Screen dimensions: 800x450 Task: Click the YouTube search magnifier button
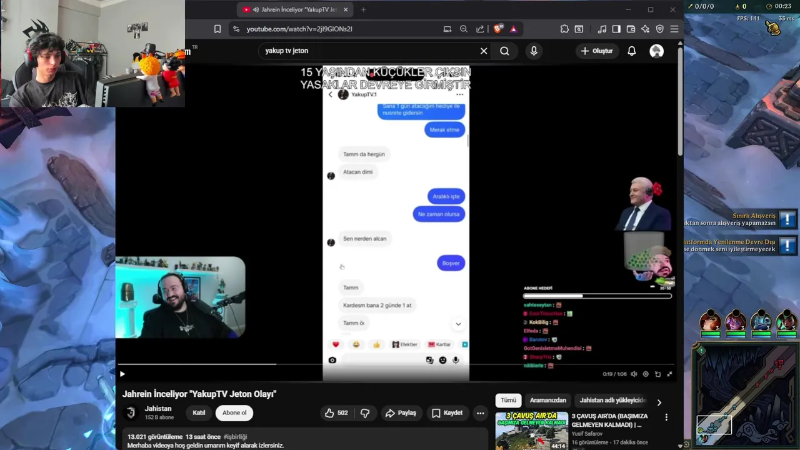tap(504, 51)
